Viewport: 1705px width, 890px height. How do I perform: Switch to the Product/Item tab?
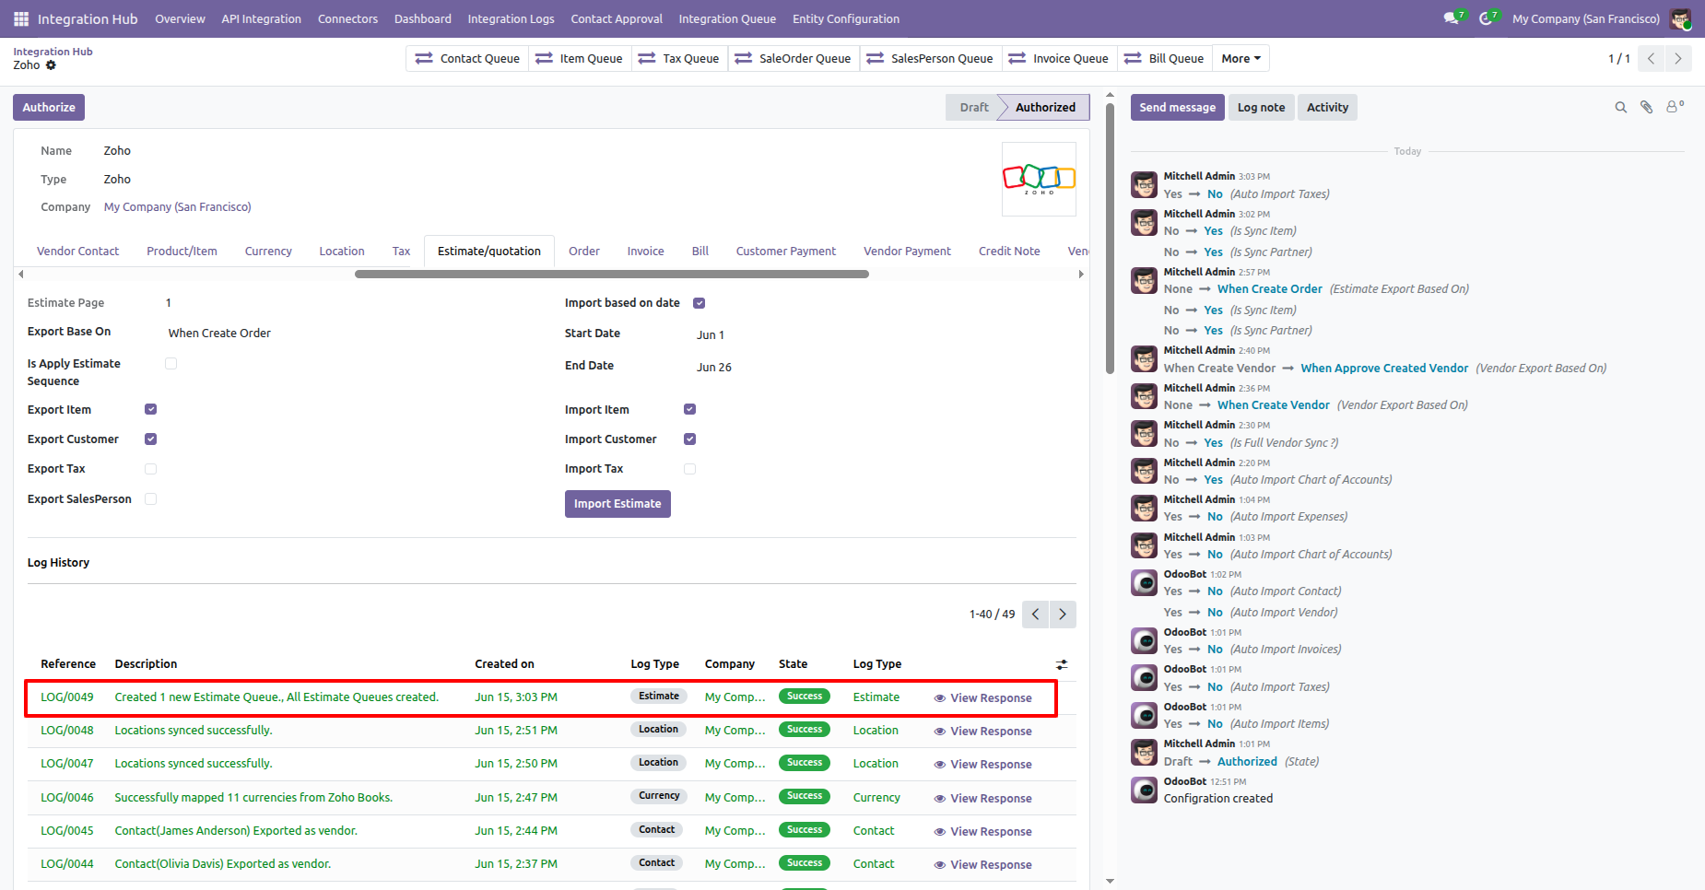click(182, 252)
